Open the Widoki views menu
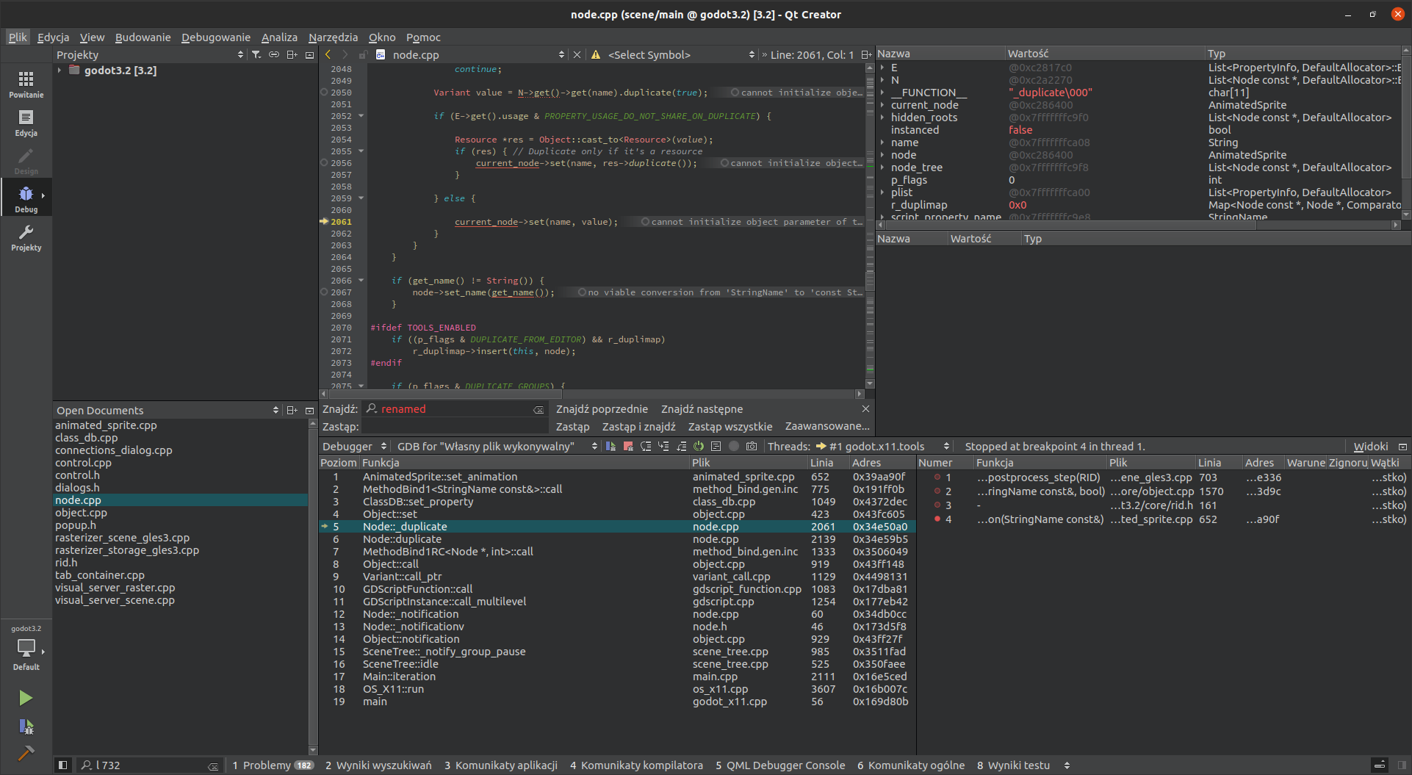Image resolution: width=1412 pixels, height=775 pixels. point(1370,447)
